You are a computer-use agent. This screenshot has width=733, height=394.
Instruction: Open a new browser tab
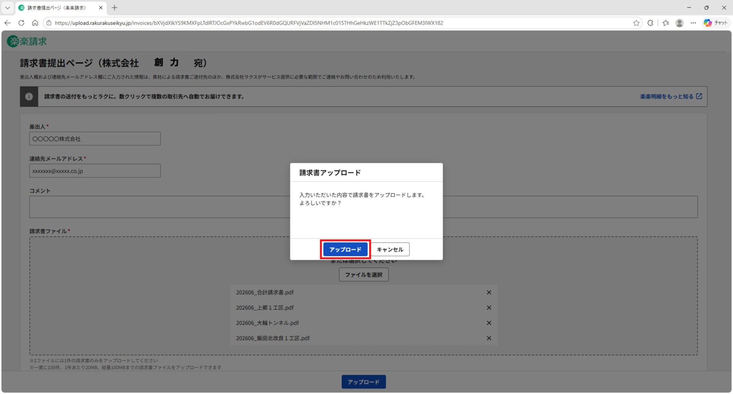(115, 8)
